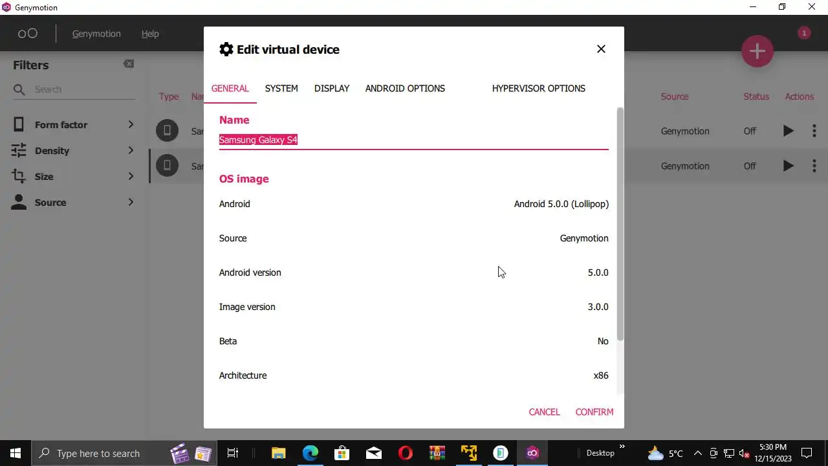Click the Genymotion logo icon in header
Viewport: 828px width, 466px height.
27,34
